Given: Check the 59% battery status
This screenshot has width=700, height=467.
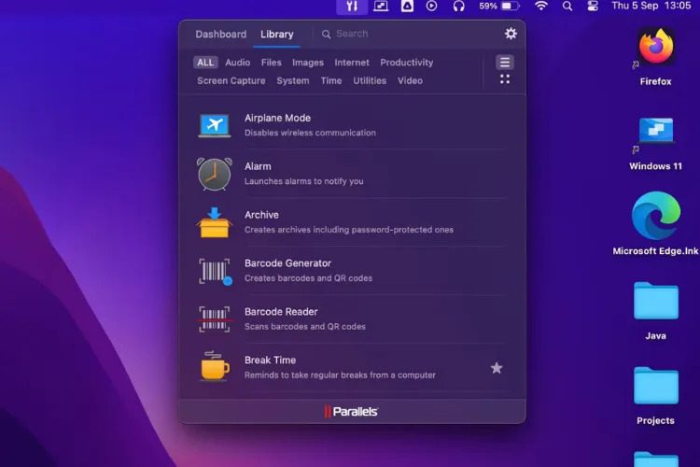Looking at the screenshot, I should point(499,7).
